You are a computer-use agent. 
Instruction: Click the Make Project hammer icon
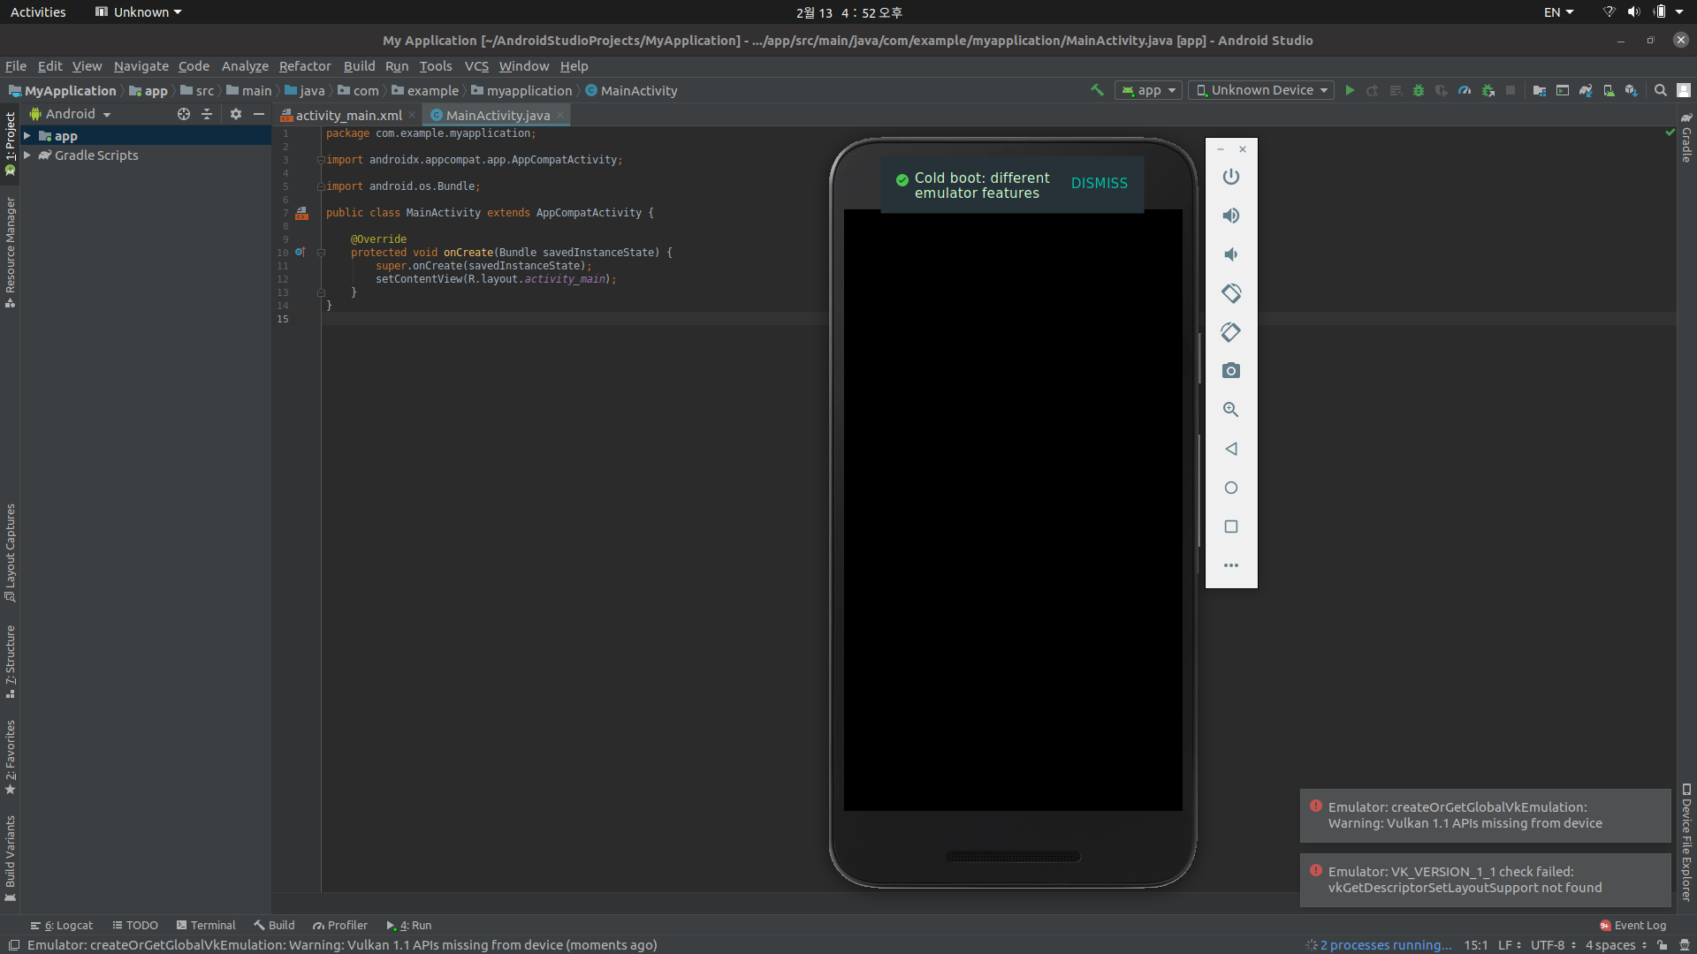tap(1097, 90)
